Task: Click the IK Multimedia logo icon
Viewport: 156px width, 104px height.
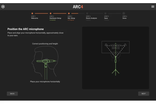Action: [x=3, y=7]
